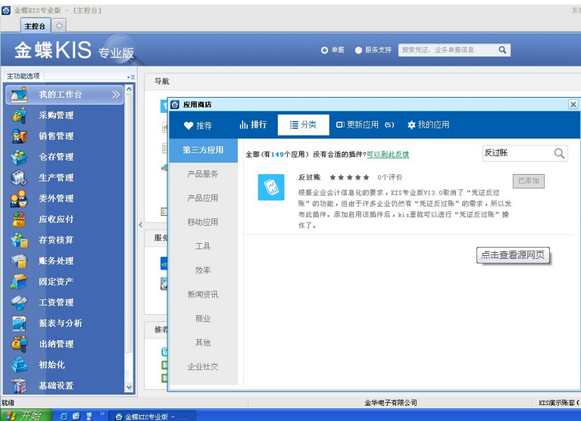Screen dimensions: 581x421
Task: Click the 工资管理 payroll icon
Action: [x=19, y=302]
